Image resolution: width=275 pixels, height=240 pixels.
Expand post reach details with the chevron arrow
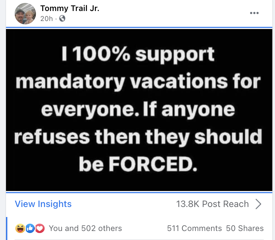tap(258, 204)
